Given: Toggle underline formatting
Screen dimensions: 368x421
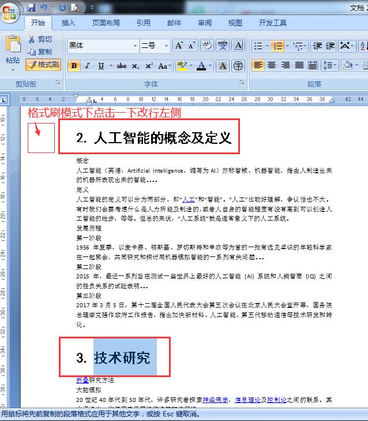Looking at the screenshot, I should point(101,66).
